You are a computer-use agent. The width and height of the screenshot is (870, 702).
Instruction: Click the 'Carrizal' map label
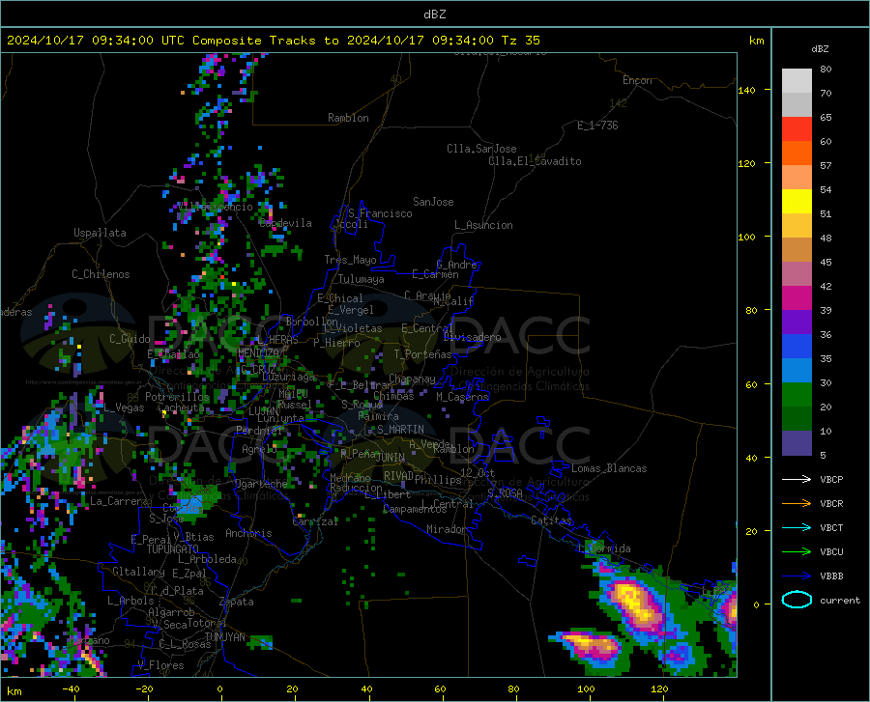click(315, 521)
